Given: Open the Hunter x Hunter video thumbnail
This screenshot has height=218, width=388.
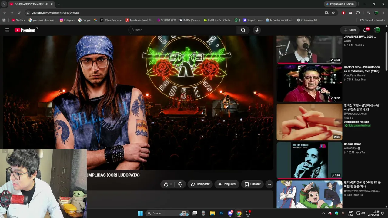Looking at the screenshot, I should 309,195.
